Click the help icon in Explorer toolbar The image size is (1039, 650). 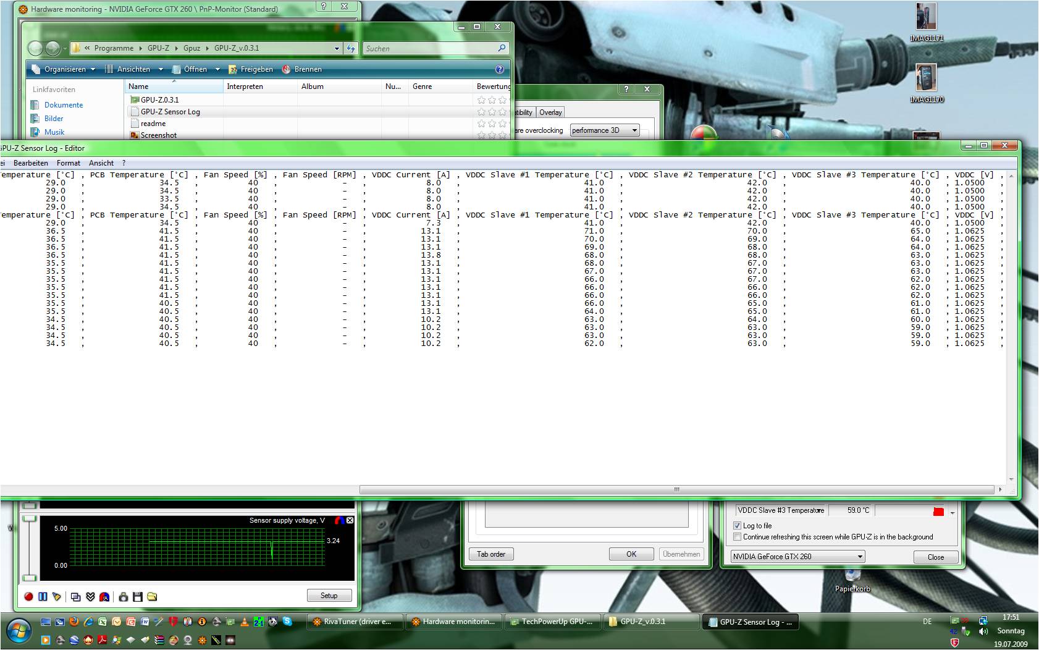(500, 69)
